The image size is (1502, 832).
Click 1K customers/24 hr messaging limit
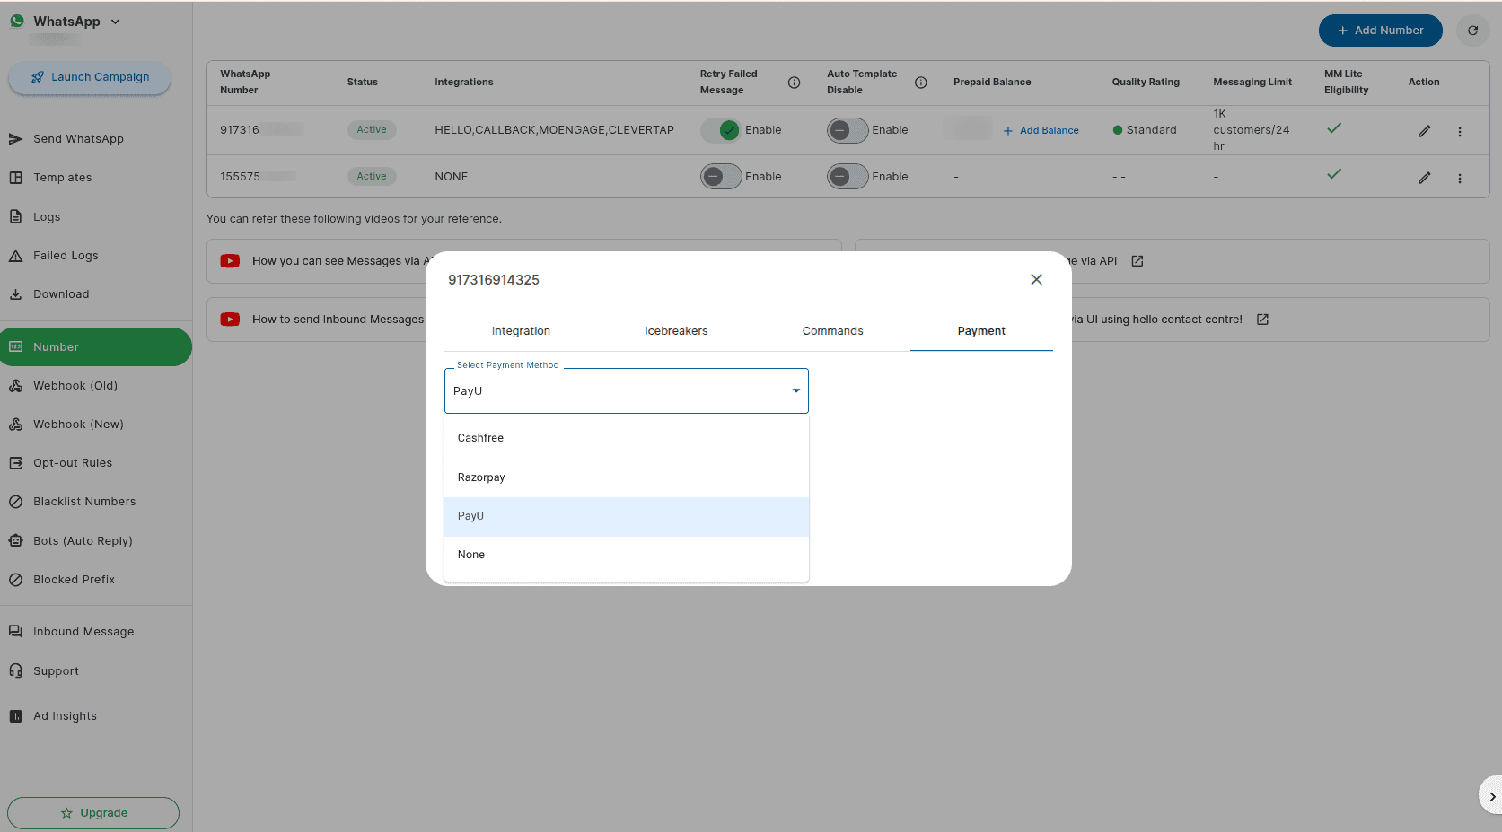pyautogui.click(x=1252, y=130)
